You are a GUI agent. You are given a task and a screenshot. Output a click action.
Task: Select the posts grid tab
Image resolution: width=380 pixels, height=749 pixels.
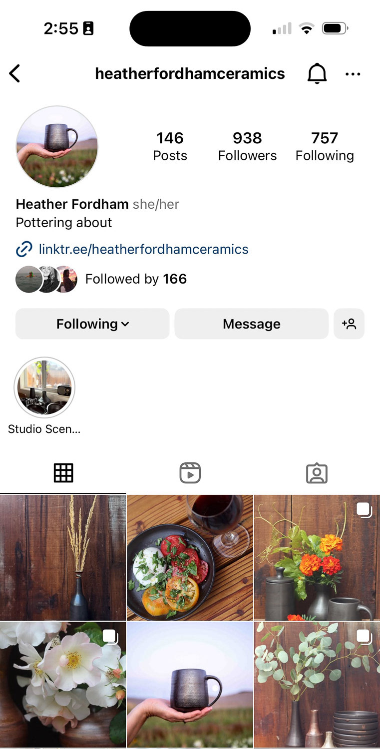(x=63, y=472)
